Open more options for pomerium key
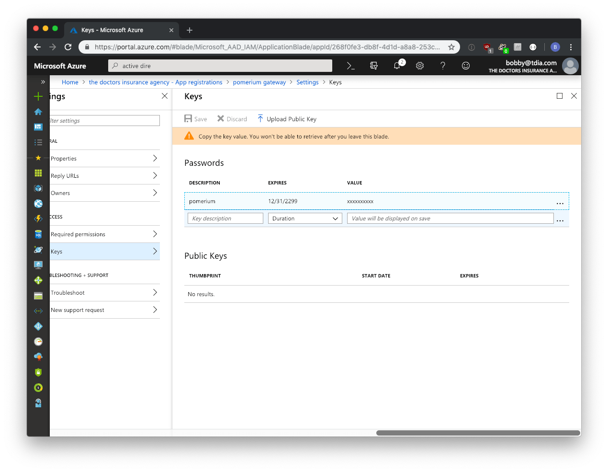The height and width of the screenshot is (472, 608). click(560, 203)
